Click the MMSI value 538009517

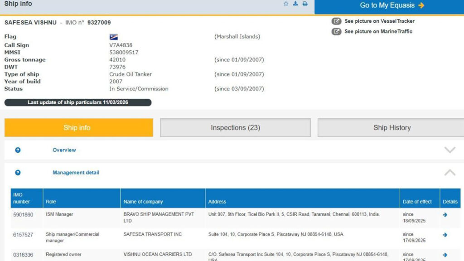pyautogui.click(x=124, y=53)
